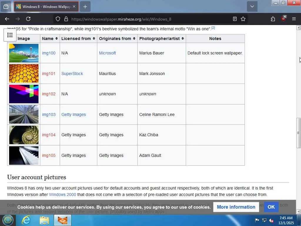
Task: Bookmark this page with the star
Action: pos(243,19)
